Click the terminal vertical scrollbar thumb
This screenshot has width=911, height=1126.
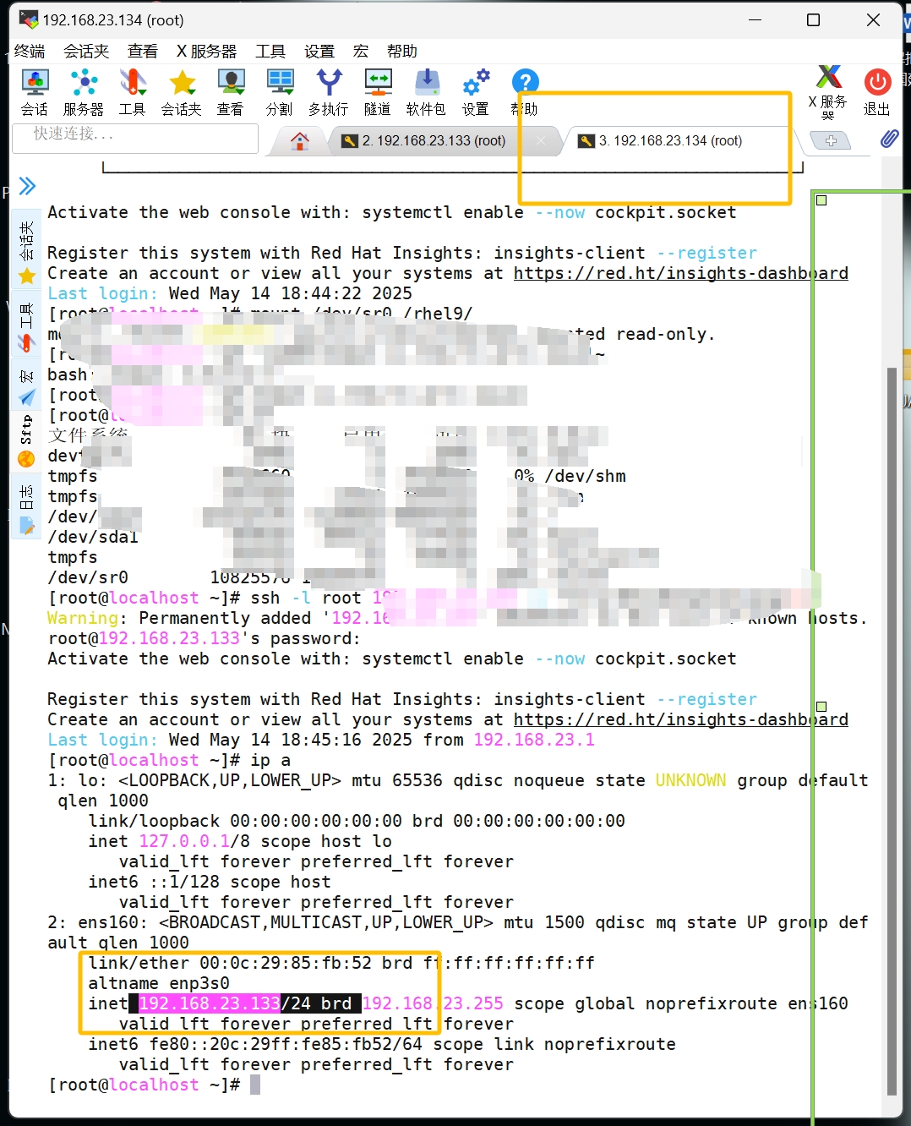[x=892, y=731]
